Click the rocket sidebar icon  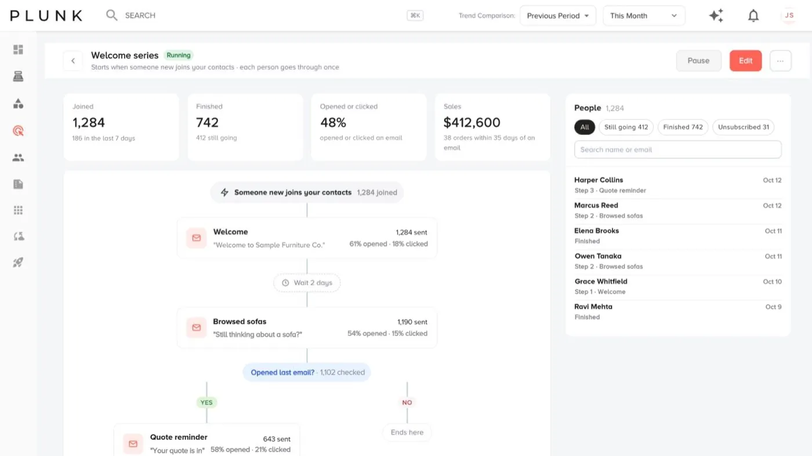(x=18, y=262)
